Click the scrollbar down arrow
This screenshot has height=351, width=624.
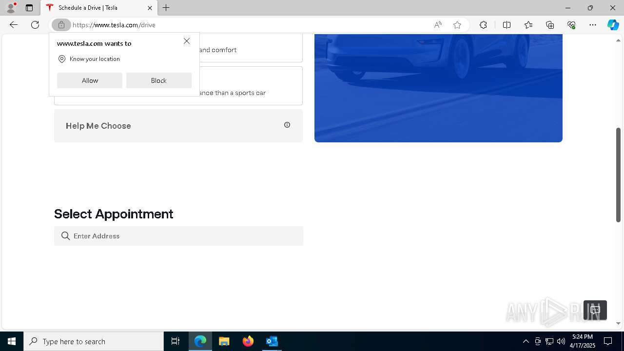click(x=619, y=323)
